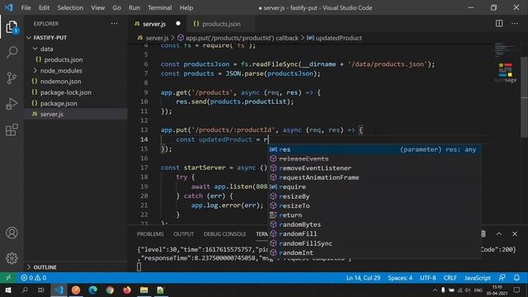Screen dimensions: 528x297
Task: Open Microsoft Edge from taskbar
Action: coord(92,290)
